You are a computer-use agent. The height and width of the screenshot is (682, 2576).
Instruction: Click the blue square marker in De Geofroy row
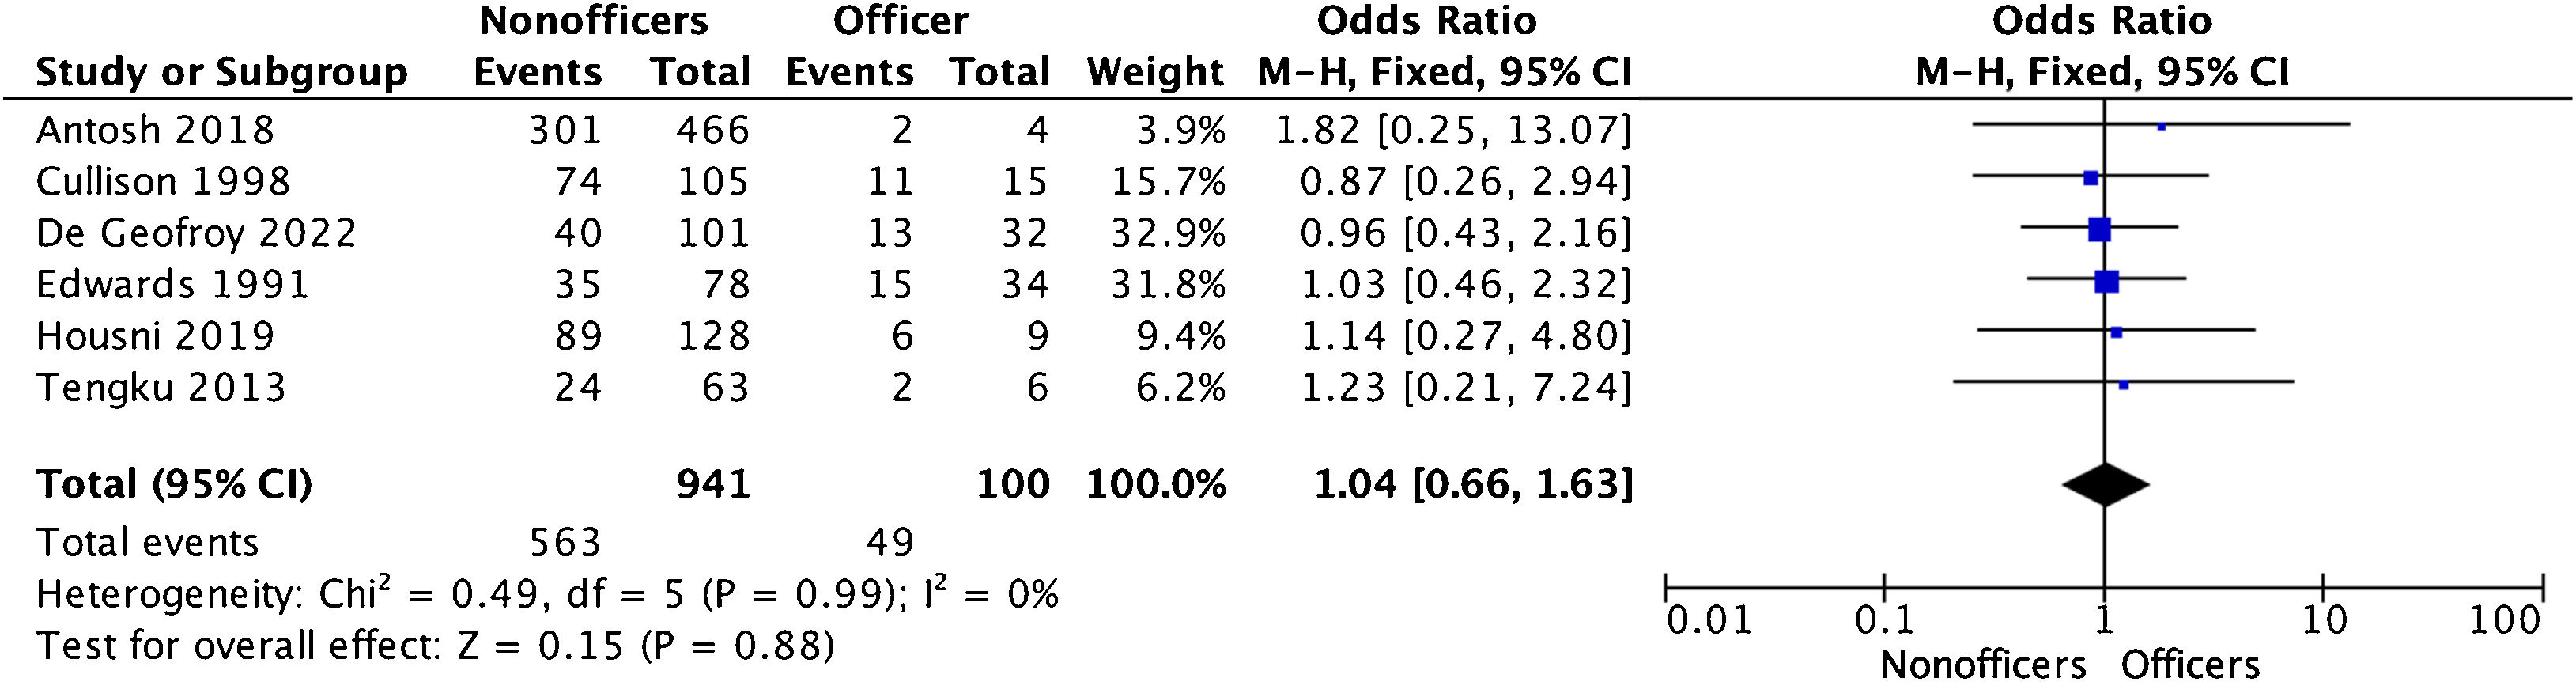[x=2099, y=230]
